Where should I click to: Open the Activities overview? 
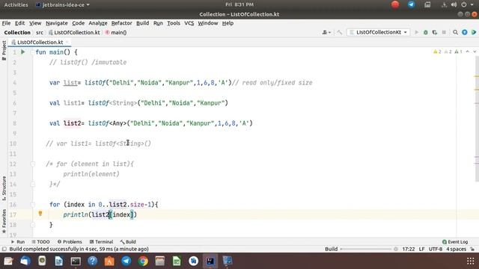click(x=16, y=5)
